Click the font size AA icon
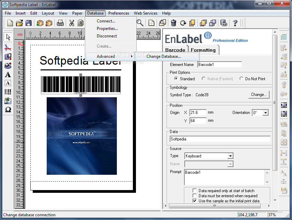Image resolution: width=292 pixels, height=220 pixels. [283, 173]
